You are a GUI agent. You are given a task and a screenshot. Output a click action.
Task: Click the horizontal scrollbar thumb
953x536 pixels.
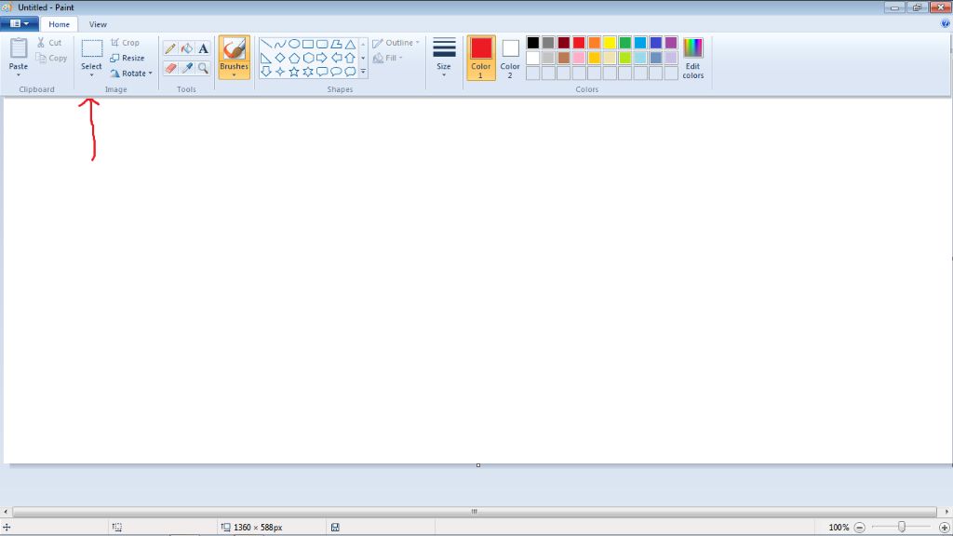pyautogui.click(x=474, y=512)
